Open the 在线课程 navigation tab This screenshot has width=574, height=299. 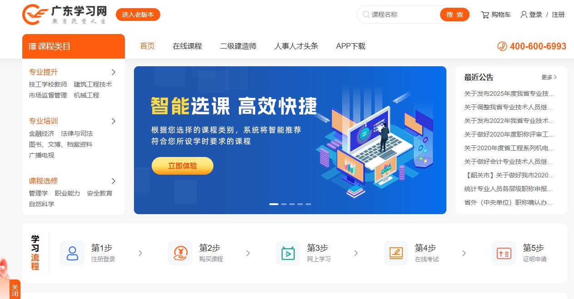click(x=187, y=46)
